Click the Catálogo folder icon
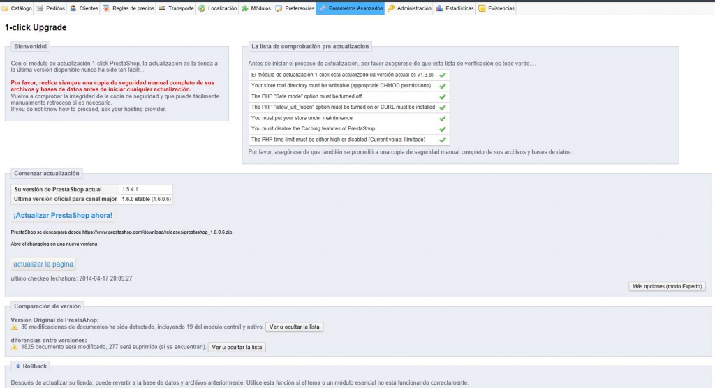 [5, 8]
